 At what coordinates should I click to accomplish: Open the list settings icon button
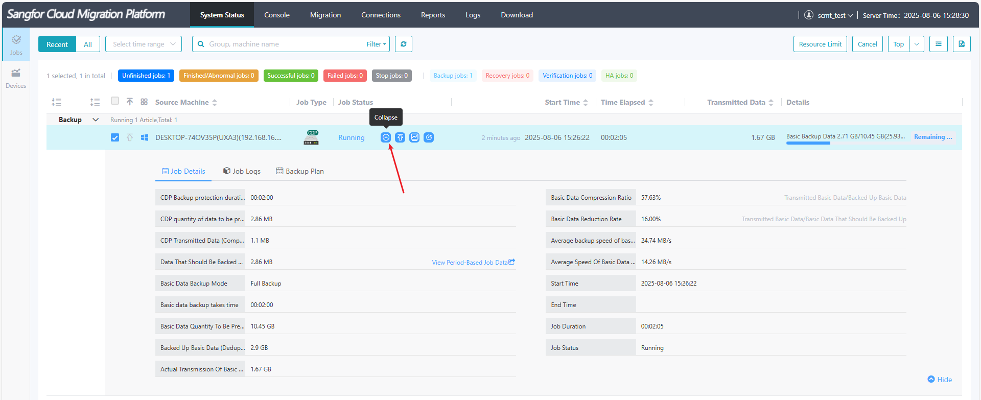coord(939,44)
